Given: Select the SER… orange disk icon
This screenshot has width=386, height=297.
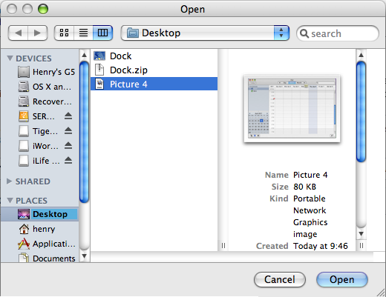Looking at the screenshot, I should (24, 116).
